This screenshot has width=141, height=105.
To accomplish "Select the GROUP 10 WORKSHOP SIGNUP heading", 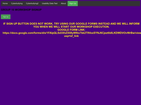I will (x=21, y=10).
